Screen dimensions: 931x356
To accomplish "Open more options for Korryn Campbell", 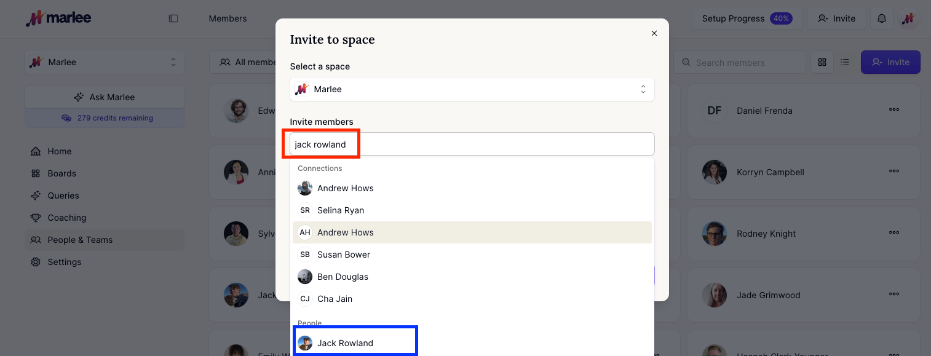I will coord(894,172).
